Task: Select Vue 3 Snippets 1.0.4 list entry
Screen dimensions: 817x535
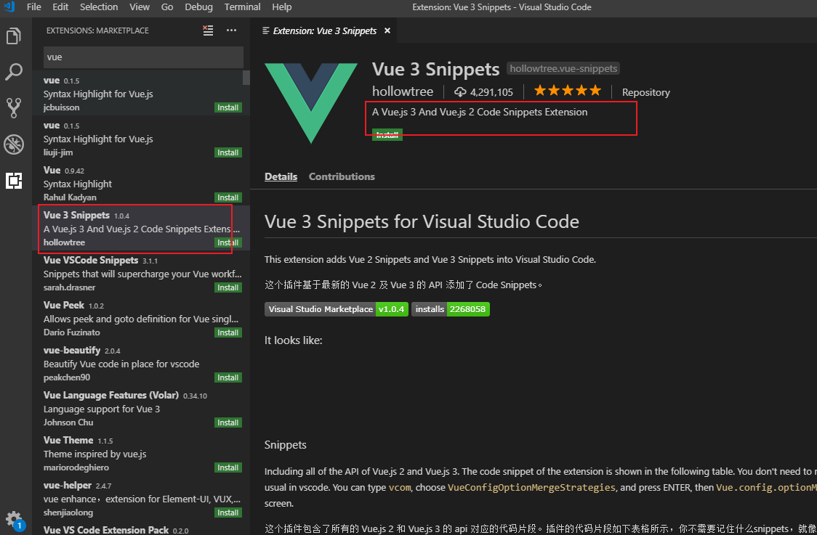Action: 141,229
